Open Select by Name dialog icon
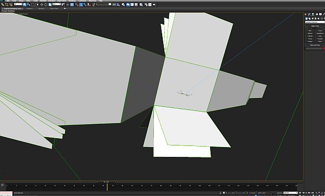Viewport: 325px width, 196px height. click(29, 5)
